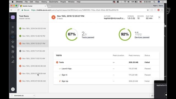Image resolution: width=176 pixels, height=99 pixels.
Task: Click the 92% devices passed ring
Action: pyautogui.click(x=125, y=34)
